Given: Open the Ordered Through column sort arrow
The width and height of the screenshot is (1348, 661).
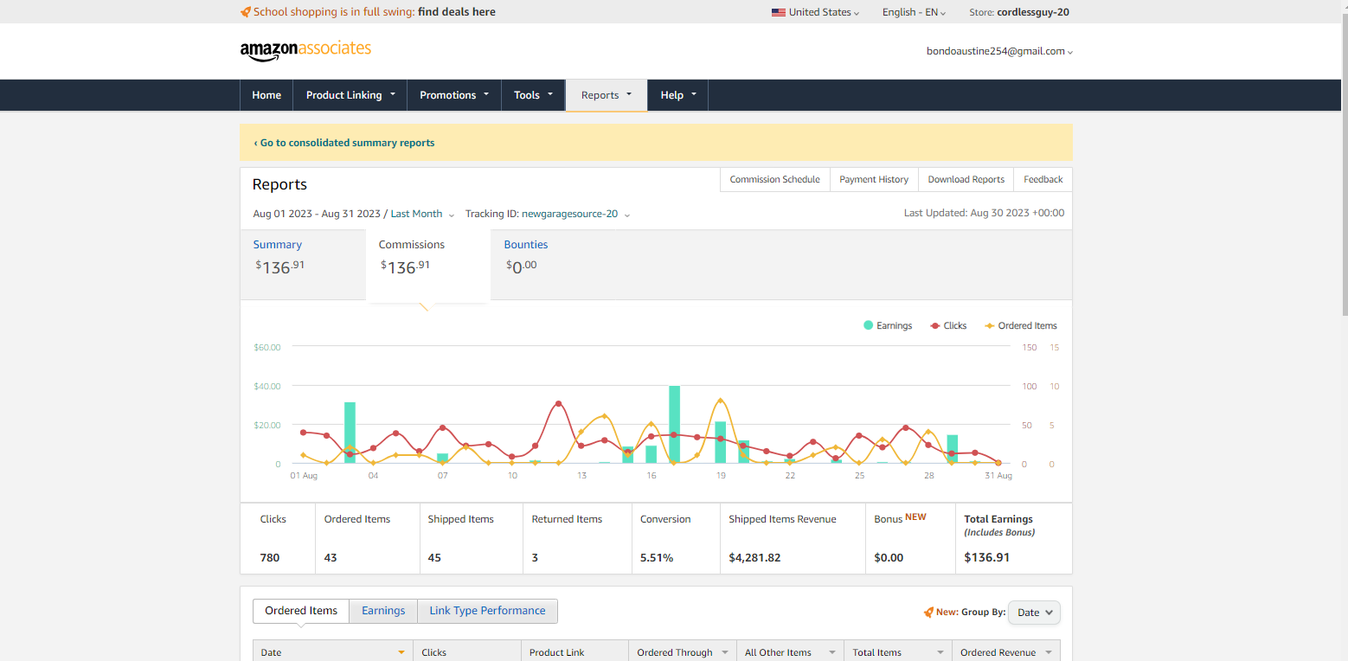Looking at the screenshot, I should pos(724,652).
